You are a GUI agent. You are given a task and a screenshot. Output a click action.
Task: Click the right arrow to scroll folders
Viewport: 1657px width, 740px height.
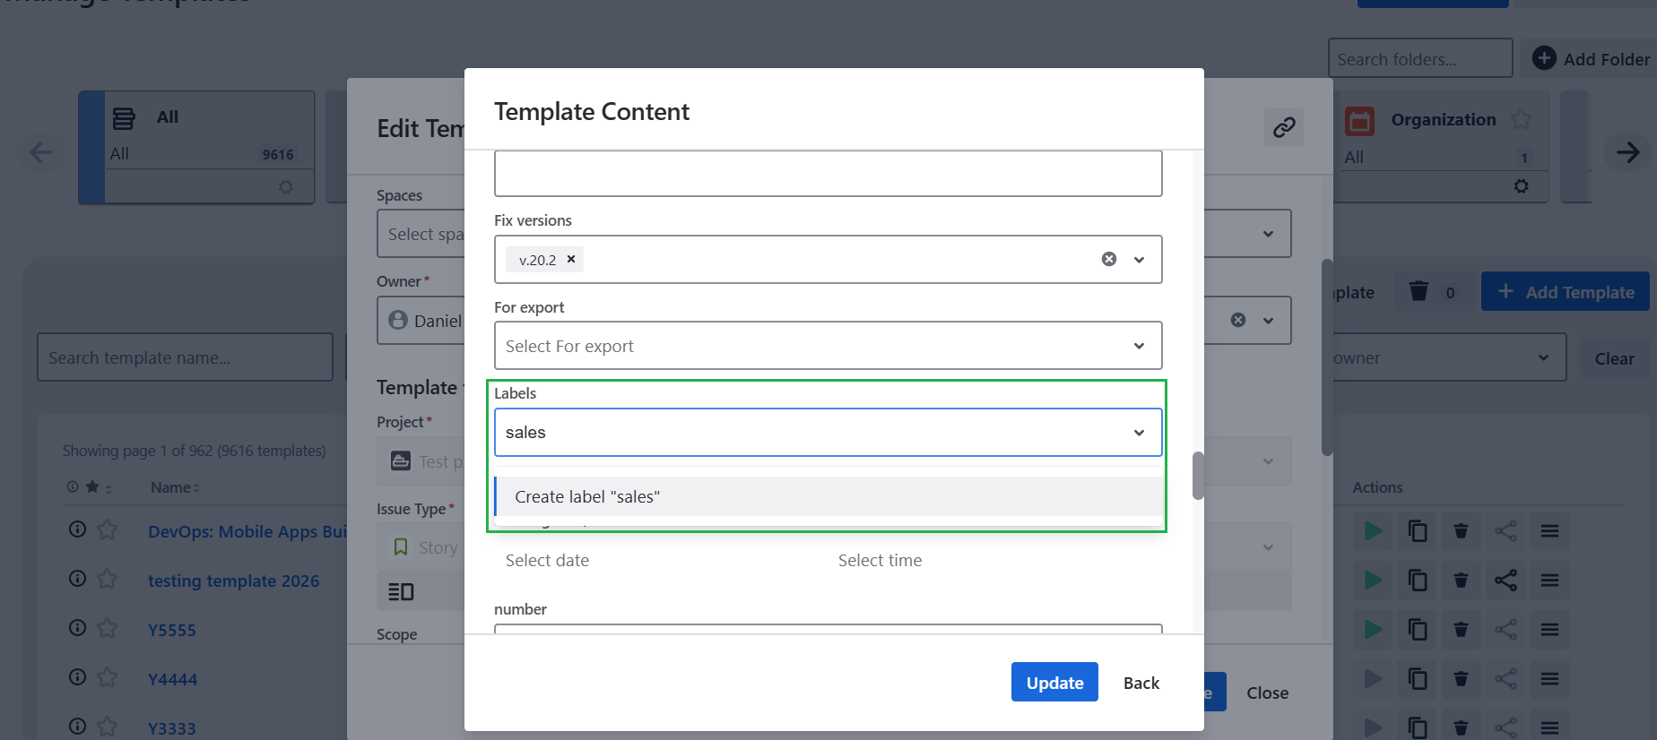pyautogui.click(x=1627, y=152)
